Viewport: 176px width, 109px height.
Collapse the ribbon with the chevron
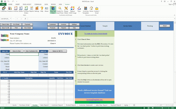[175, 15]
